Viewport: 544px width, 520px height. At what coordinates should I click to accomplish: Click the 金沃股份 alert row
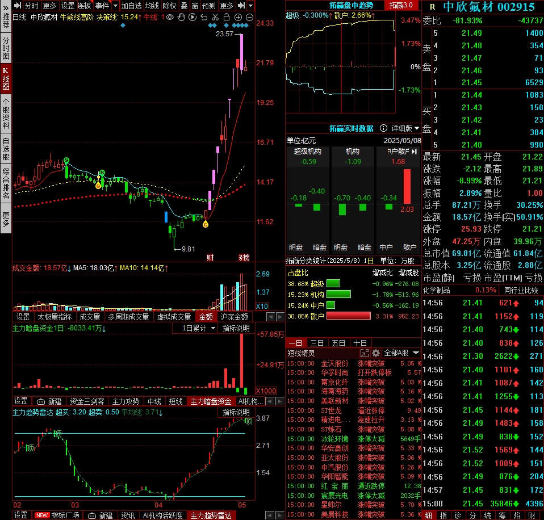click(x=354, y=363)
